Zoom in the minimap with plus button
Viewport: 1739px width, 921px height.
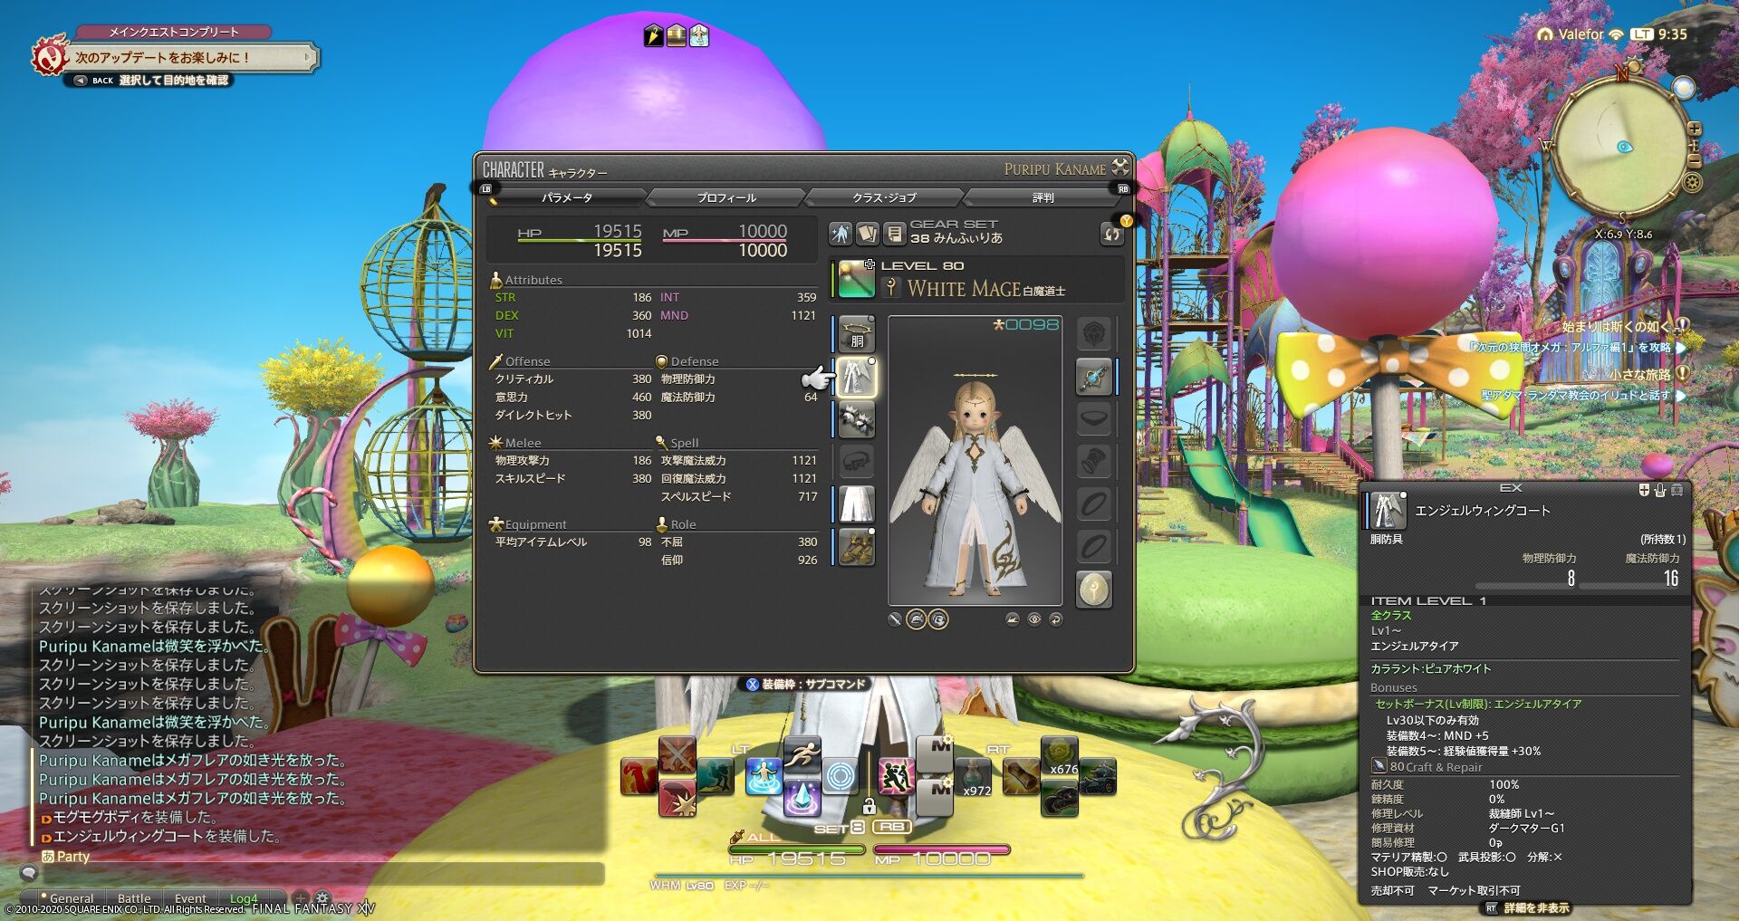point(1694,129)
